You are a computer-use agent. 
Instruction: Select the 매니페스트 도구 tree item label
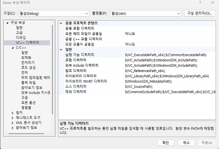[x=28, y=118]
